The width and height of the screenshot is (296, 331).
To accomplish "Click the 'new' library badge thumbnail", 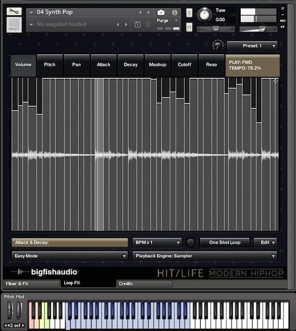I will pos(14,25).
